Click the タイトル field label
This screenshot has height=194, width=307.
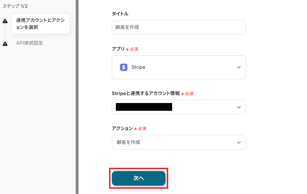pyautogui.click(x=120, y=14)
